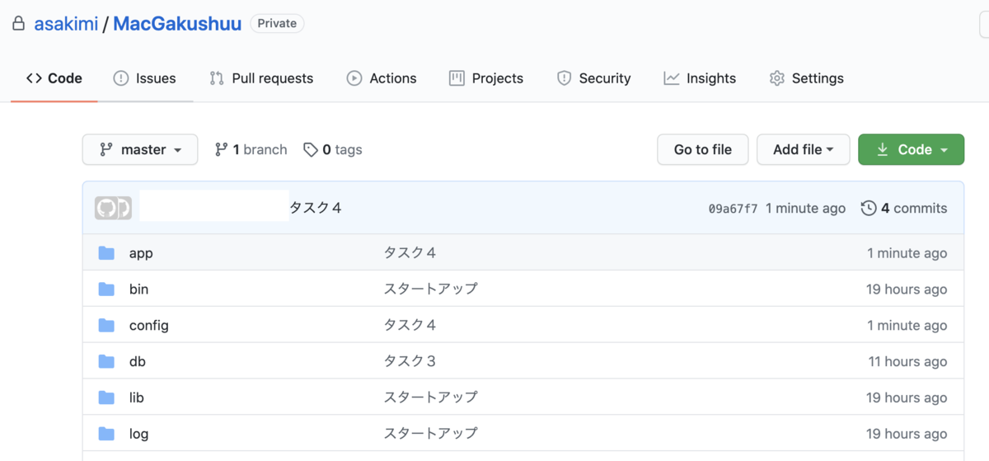Image resolution: width=989 pixels, height=461 pixels.
Task: Click '1 minute ago' in app row
Action: pos(907,253)
